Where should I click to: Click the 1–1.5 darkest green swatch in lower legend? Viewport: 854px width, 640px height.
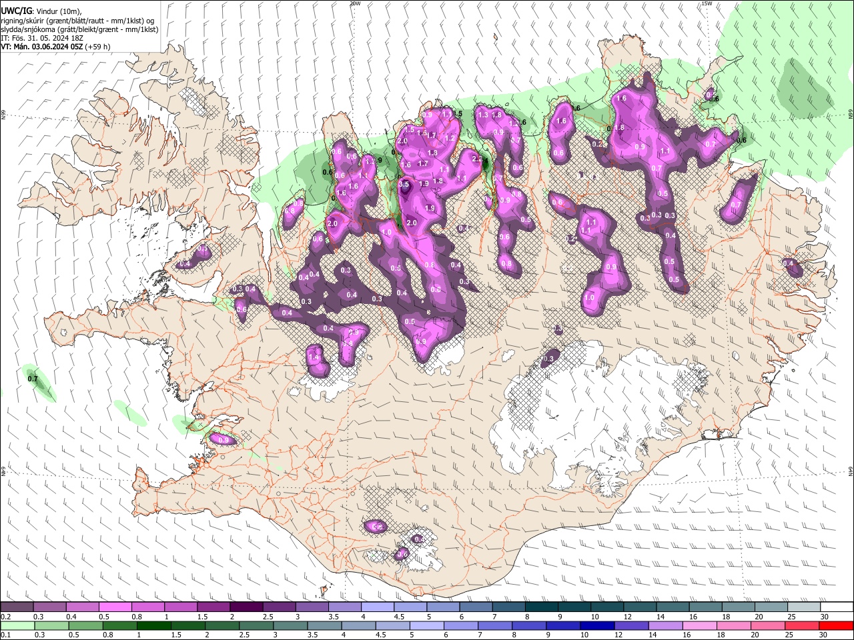(x=153, y=625)
